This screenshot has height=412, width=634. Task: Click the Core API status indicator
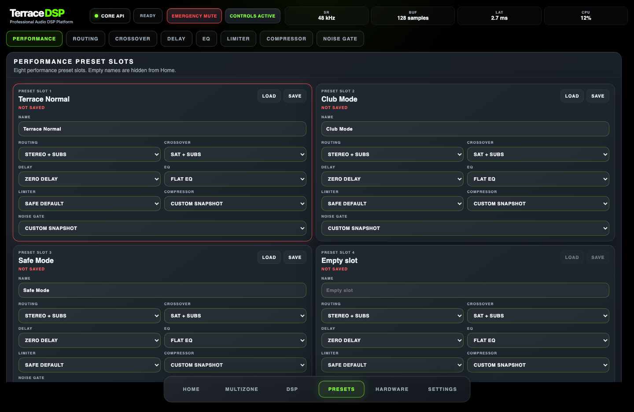(110, 16)
